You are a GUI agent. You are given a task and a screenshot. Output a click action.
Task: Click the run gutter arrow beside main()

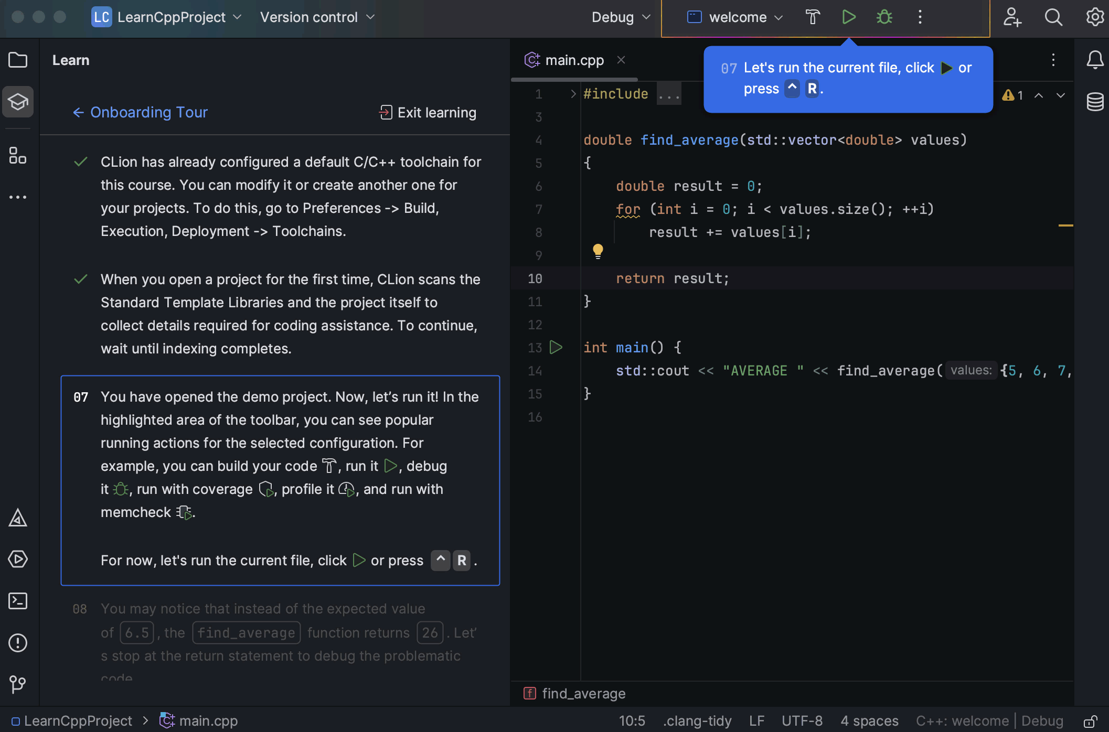click(x=556, y=347)
